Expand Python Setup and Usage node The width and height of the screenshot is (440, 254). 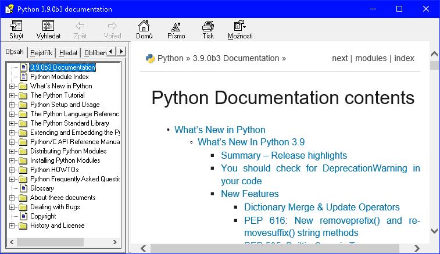[12, 105]
